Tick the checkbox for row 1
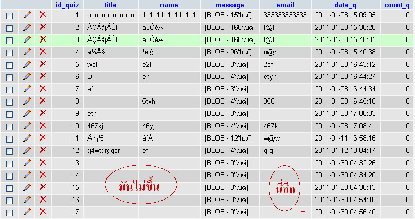 pos(10,16)
